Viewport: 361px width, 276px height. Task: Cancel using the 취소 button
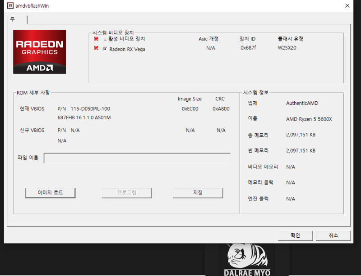point(333,235)
